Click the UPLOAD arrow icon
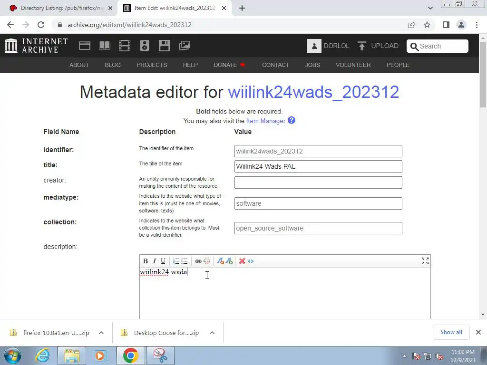 361,46
